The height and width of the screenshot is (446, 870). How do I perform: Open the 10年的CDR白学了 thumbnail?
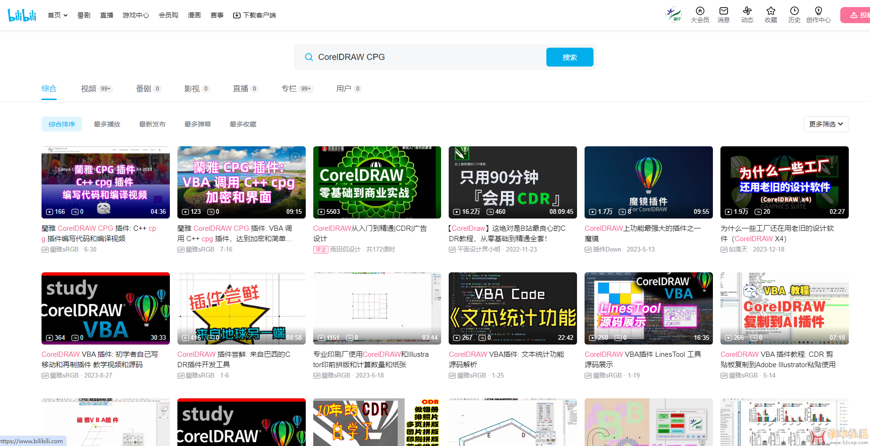[377, 422]
